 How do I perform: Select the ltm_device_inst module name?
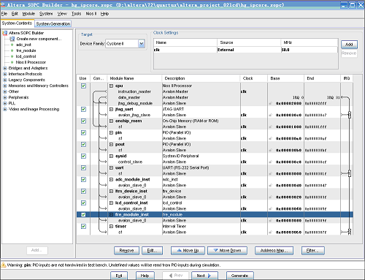pyautogui.click(x=131, y=191)
